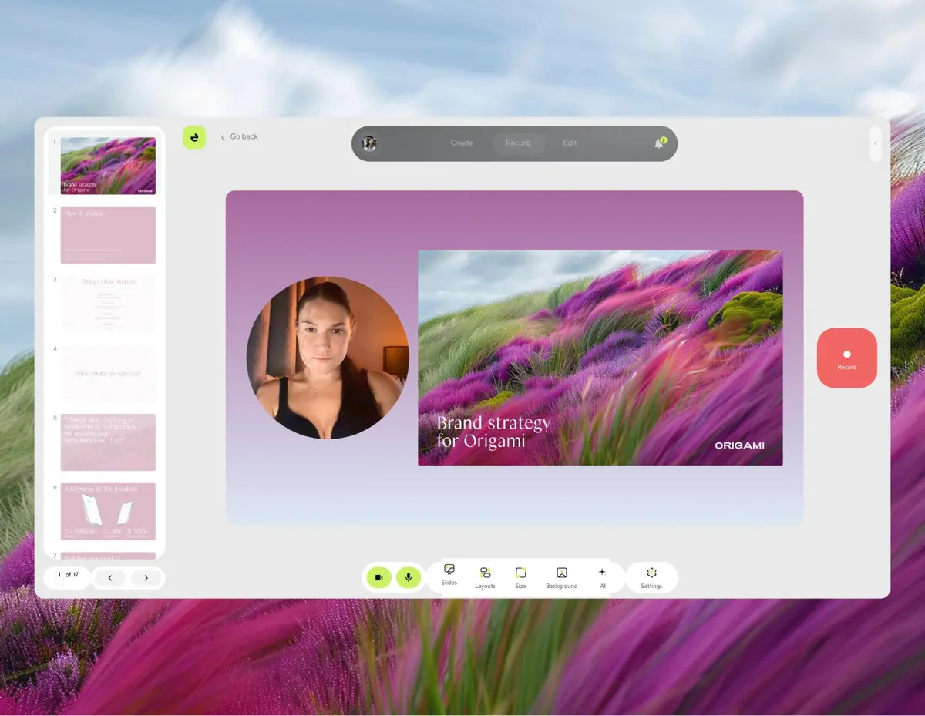Open the user avatar in top bar
Image resolution: width=925 pixels, height=716 pixels.
pyautogui.click(x=369, y=143)
